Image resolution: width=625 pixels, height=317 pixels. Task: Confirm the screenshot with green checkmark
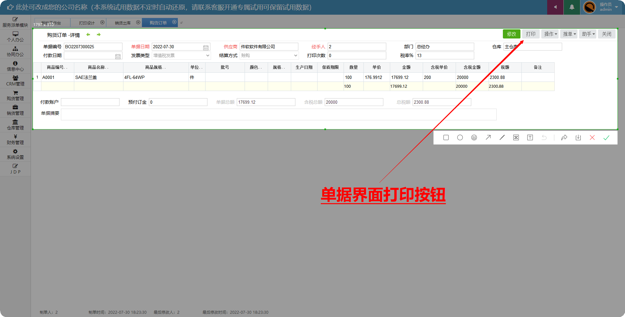(x=606, y=138)
